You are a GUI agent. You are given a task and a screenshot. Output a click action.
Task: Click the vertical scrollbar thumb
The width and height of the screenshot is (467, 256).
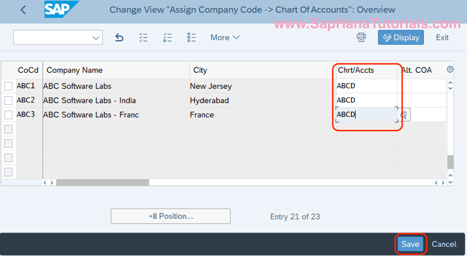click(x=450, y=162)
